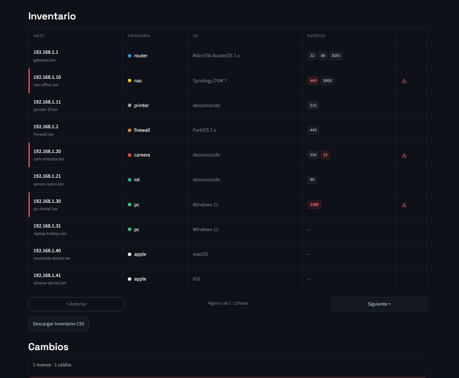Click hostname nas-office.lan
459x378 pixels.
[46, 85]
